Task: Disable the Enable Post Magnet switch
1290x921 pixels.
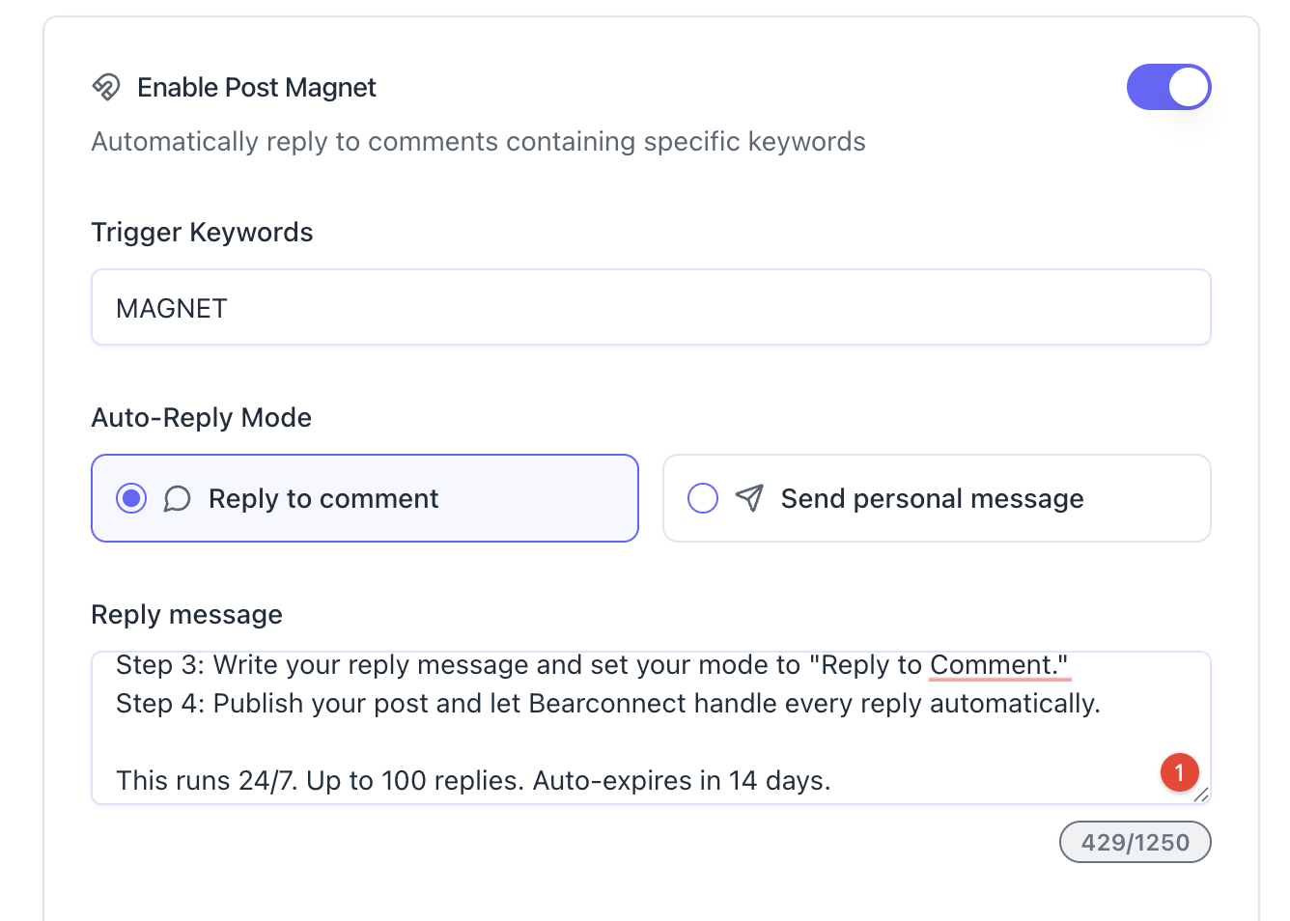Action: 1168,87
